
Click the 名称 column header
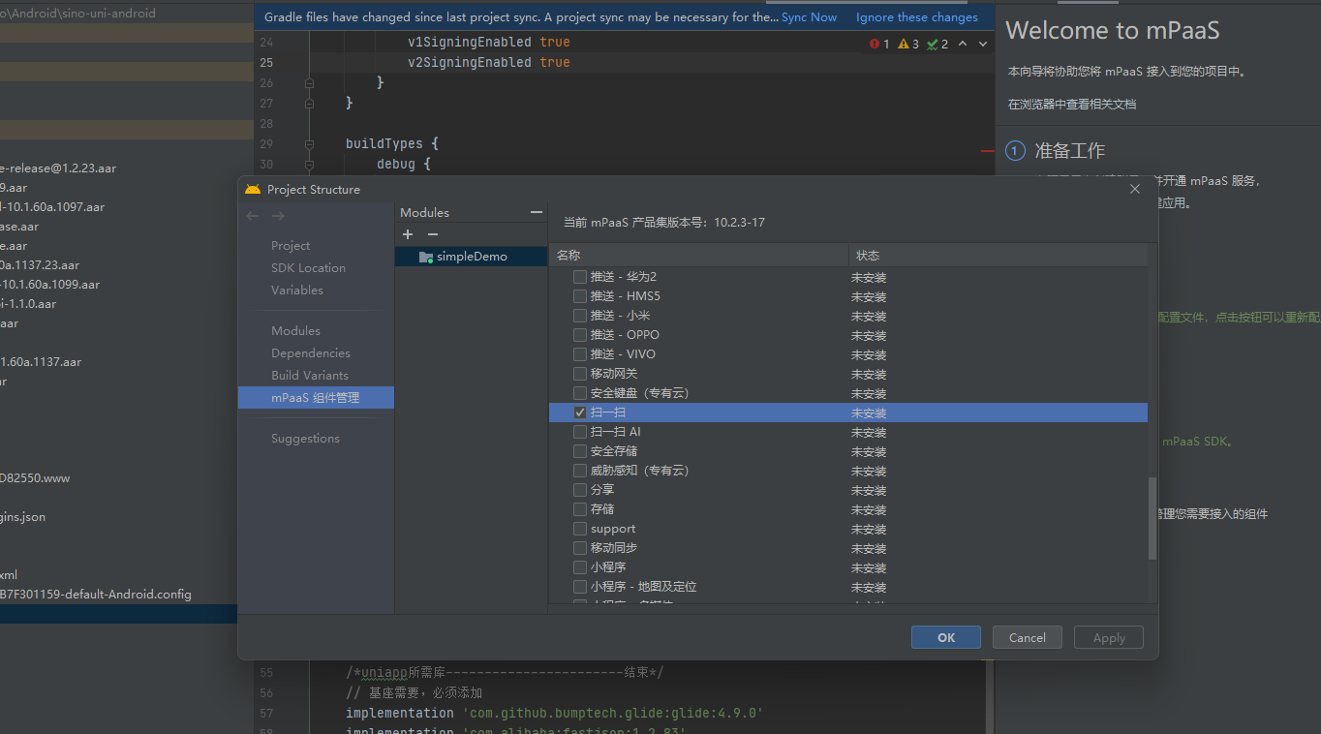pos(698,256)
